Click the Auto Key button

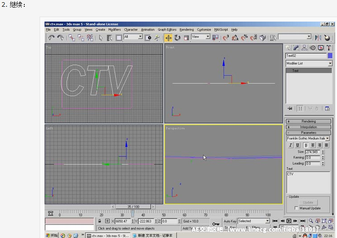(230, 221)
